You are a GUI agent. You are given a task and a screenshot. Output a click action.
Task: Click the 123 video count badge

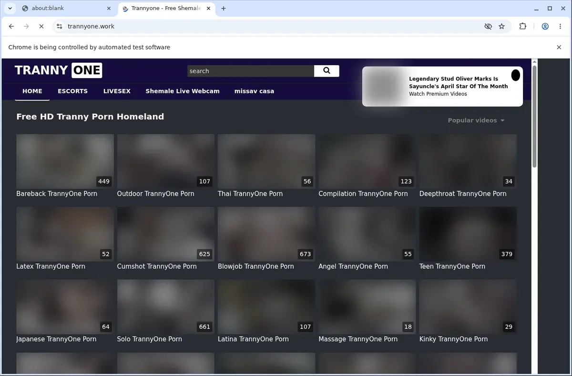coord(406,181)
